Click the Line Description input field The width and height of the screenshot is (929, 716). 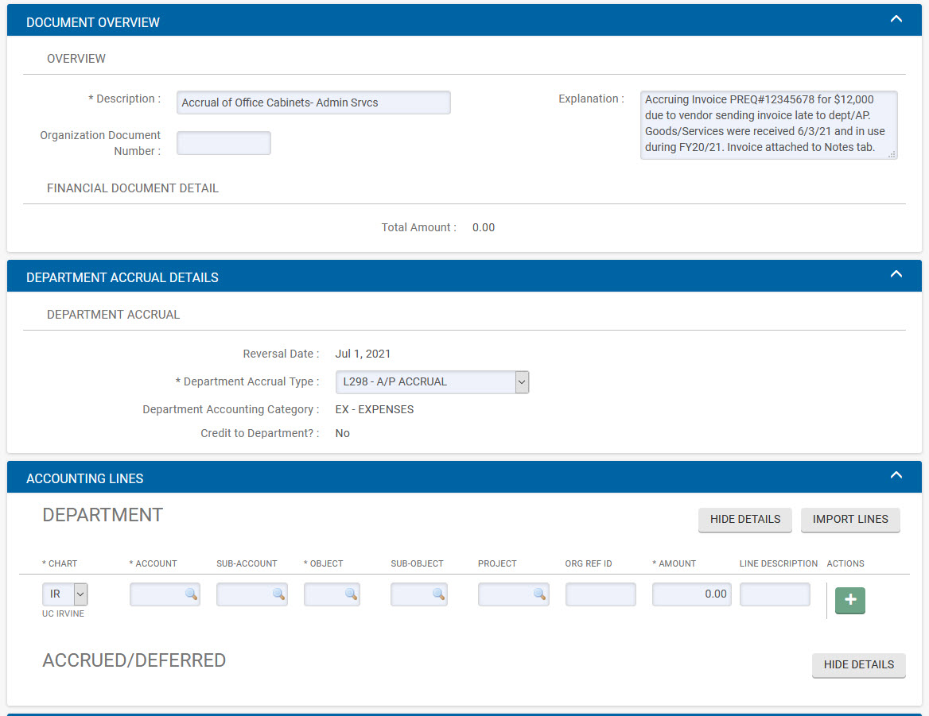(775, 594)
